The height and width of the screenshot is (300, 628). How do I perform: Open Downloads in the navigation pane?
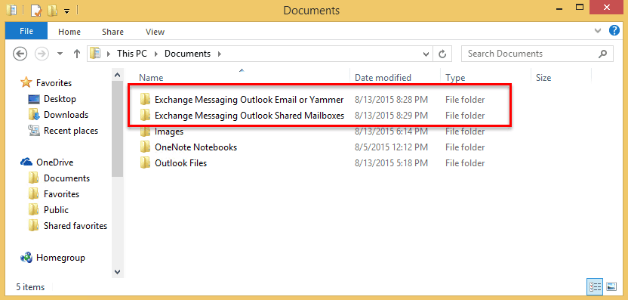[66, 115]
